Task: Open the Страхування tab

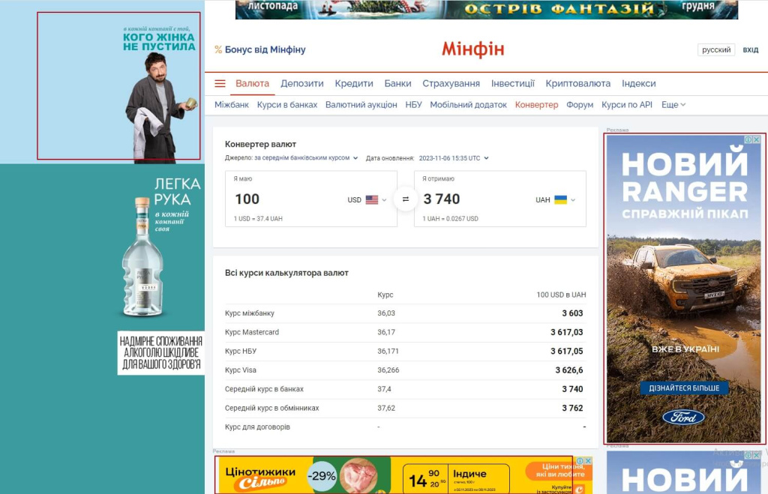Action: (x=451, y=84)
